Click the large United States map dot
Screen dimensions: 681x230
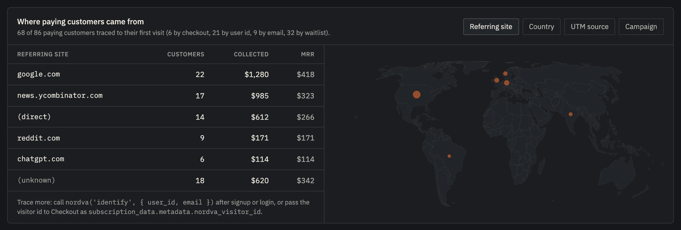(x=417, y=95)
